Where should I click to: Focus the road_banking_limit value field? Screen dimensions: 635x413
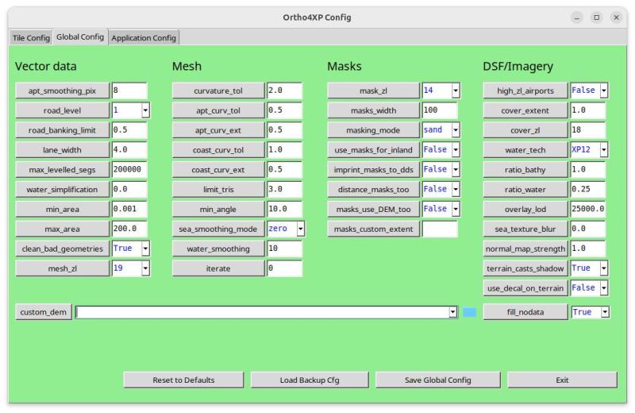(x=129, y=130)
